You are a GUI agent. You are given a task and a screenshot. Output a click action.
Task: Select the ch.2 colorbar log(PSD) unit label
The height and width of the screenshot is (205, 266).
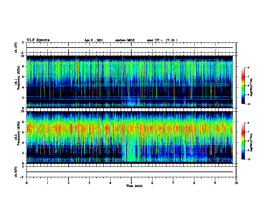pos(252,142)
